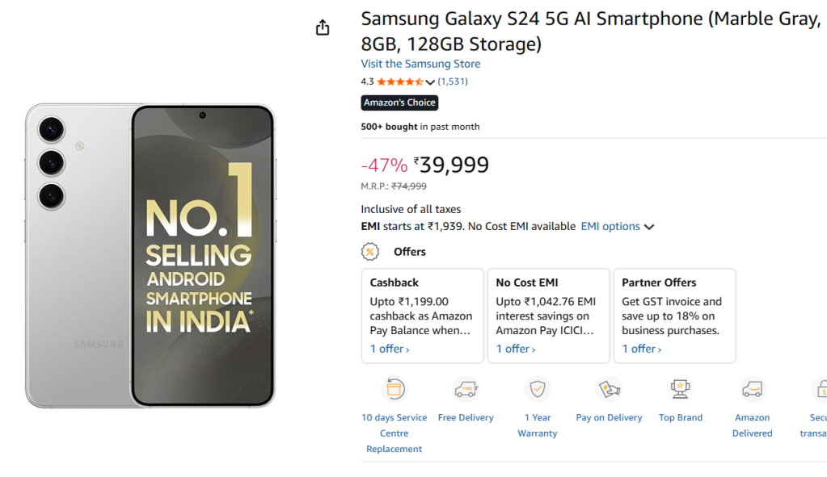Viewport: 827px width, 477px height.
Task: Expand the EMI options dropdown
Action: (618, 227)
